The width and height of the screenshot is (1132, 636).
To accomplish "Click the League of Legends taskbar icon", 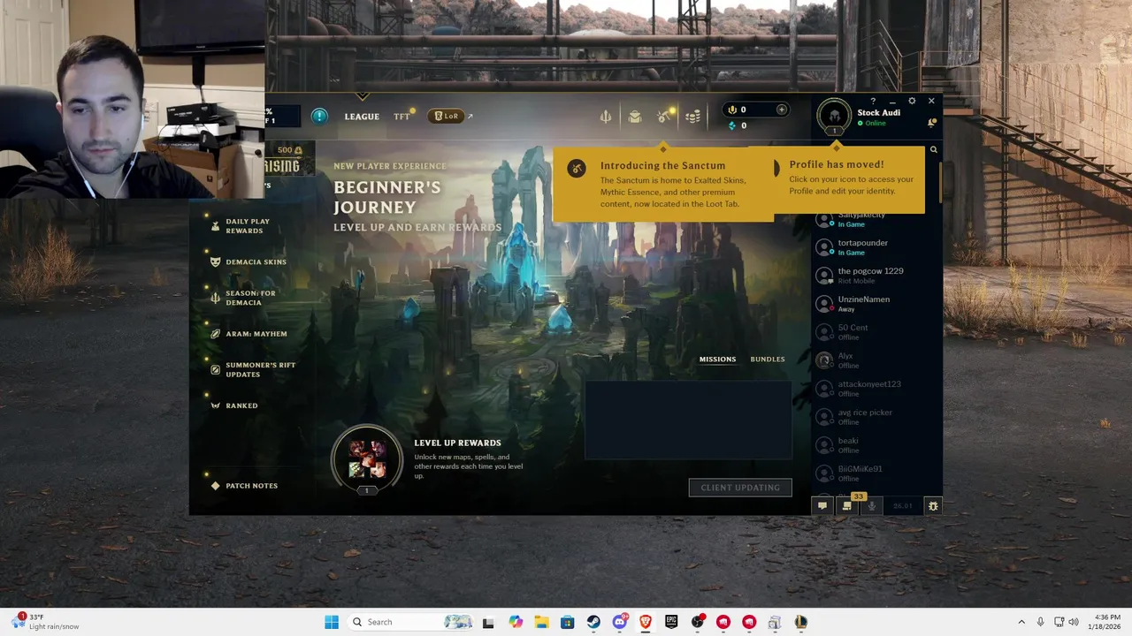I will coord(800,622).
